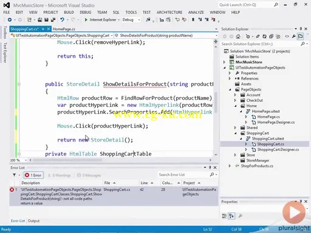
Task: Start debugging with the green play arrow
Action: [86, 19]
